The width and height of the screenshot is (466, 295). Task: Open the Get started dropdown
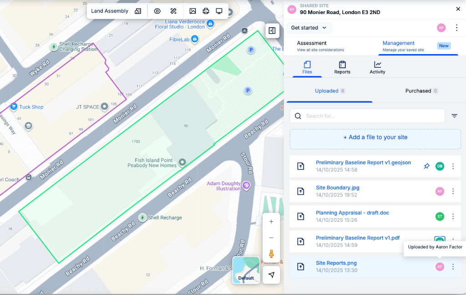[309, 28]
